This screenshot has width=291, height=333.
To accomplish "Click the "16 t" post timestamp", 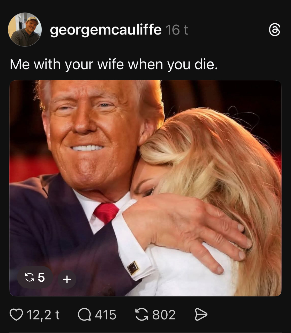I will (176, 30).
